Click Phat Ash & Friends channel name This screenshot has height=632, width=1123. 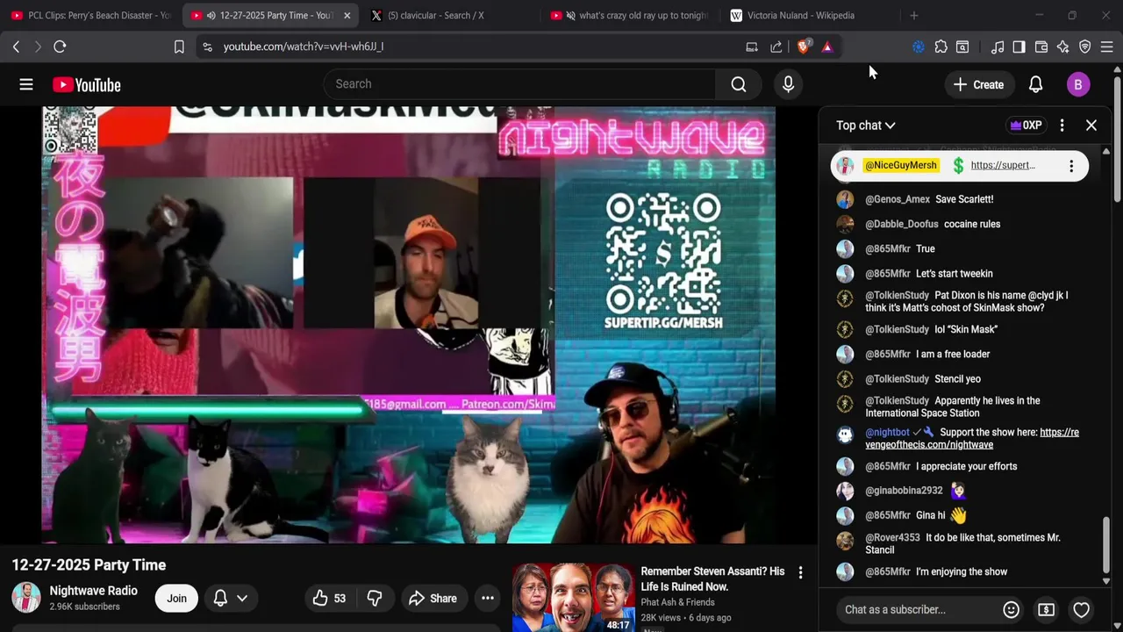pyautogui.click(x=677, y=602)
